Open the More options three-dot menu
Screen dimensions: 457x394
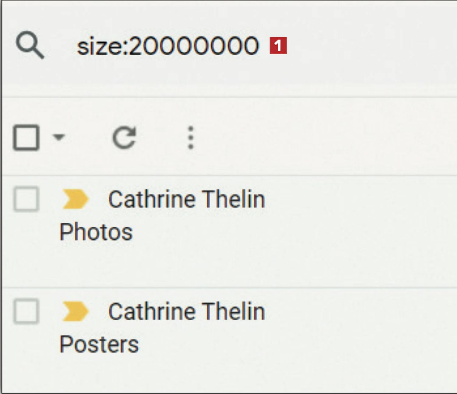click(x=191, y=138)
